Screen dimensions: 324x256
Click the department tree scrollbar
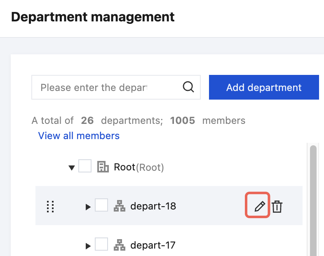click(x=313, y=200)
